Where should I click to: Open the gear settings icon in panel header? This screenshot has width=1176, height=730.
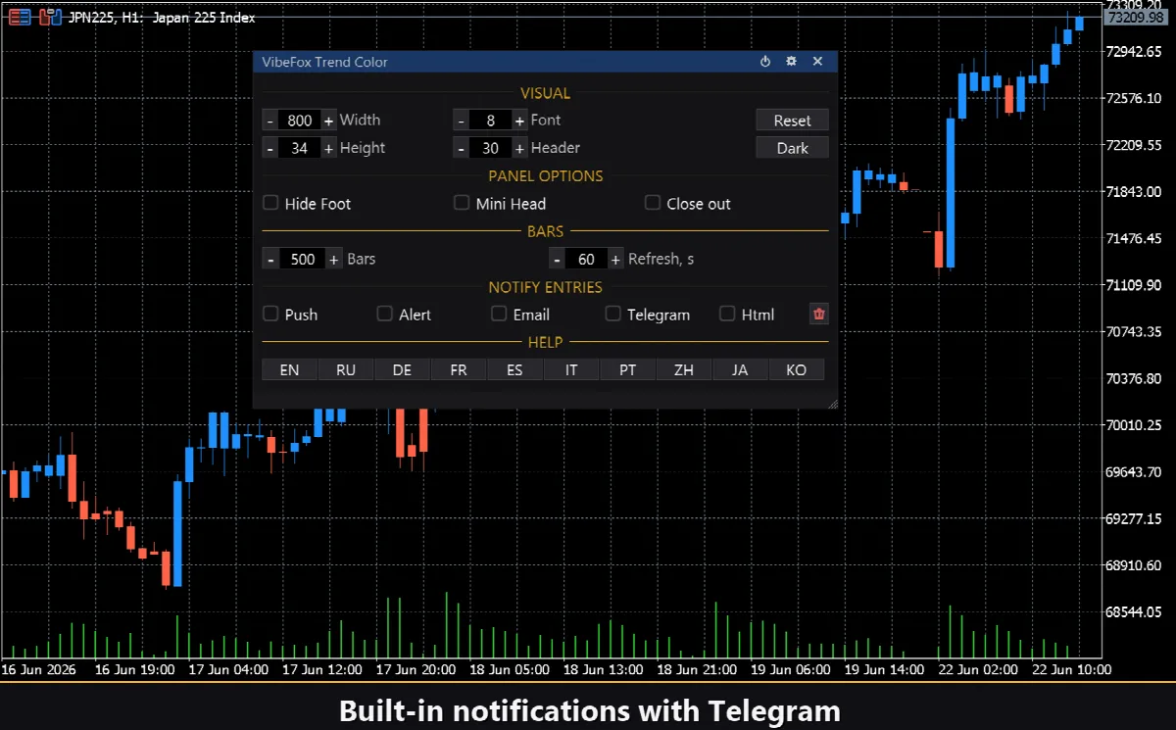pos(792,62)
